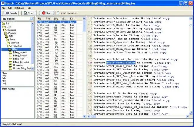
Task: Select the *.cls file filter
Action: point(4,76)
